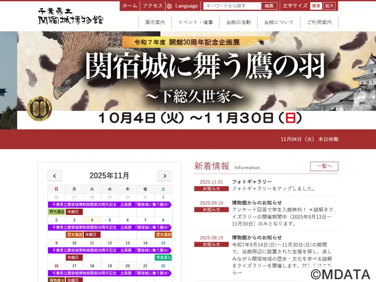Click the 一覧へ button in 新着情報
This screenshot has width=376, height=282.
point(324,166)
